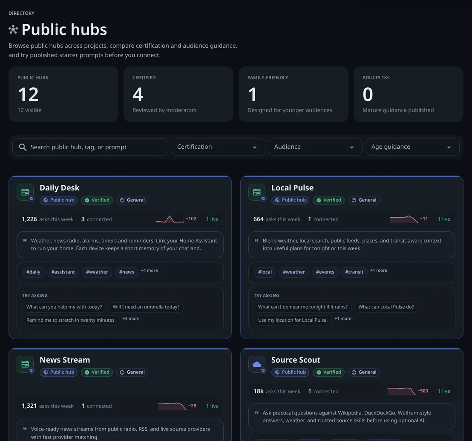Select the #news tag
472x441 pixels.
click(x=127, y=272)
